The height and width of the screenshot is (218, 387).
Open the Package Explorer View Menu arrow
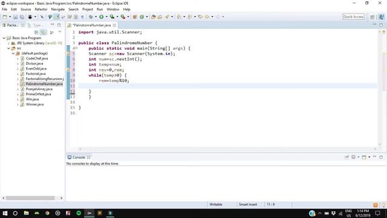[59, 32]
